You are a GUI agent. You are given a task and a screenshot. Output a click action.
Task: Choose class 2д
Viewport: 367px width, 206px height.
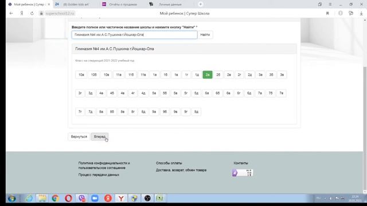[250, 75]
